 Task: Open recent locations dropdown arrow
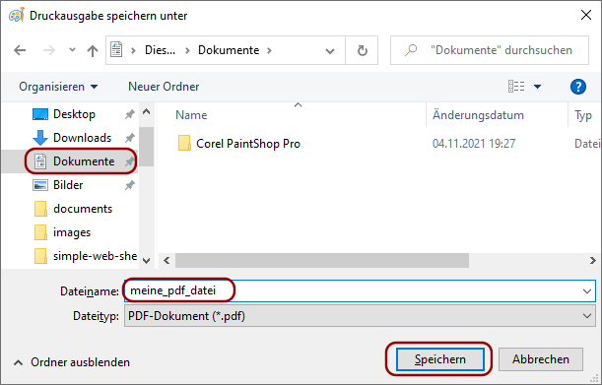point(72,50)
